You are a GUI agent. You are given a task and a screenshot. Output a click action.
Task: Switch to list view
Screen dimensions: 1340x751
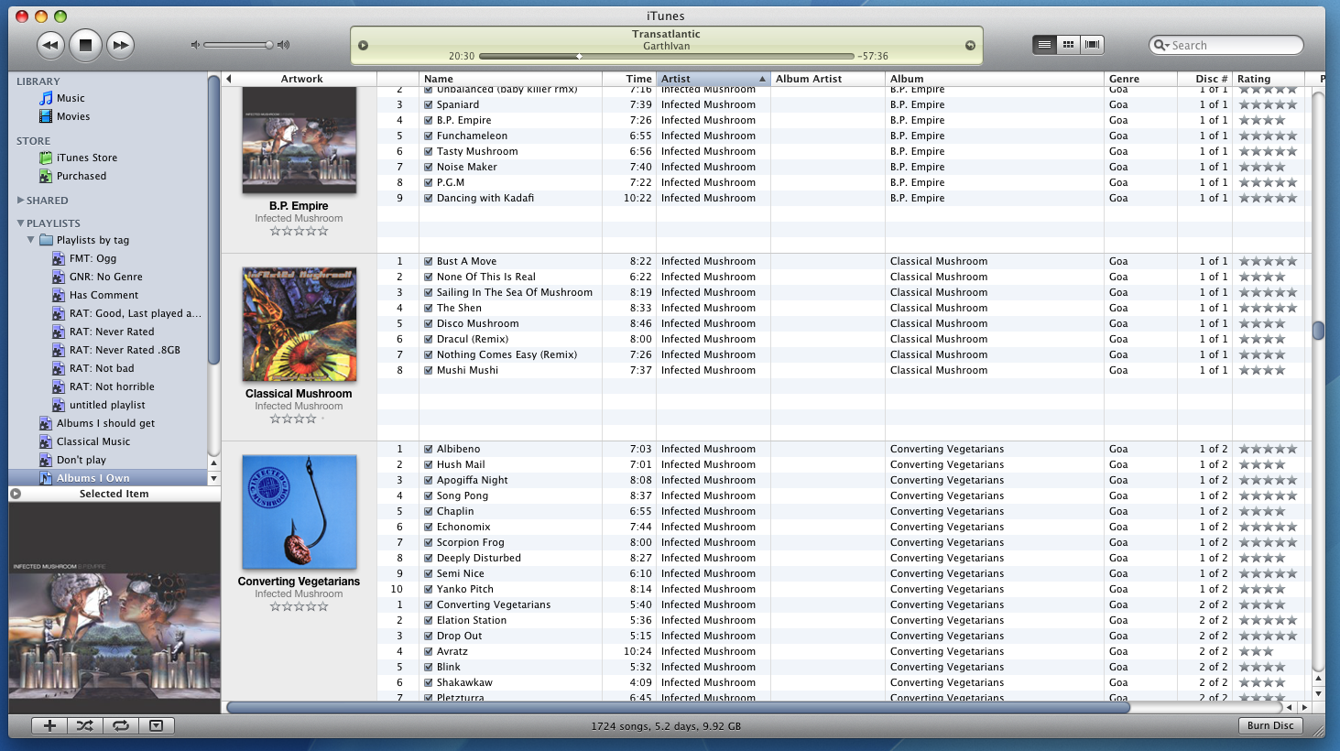point(1044,44)
